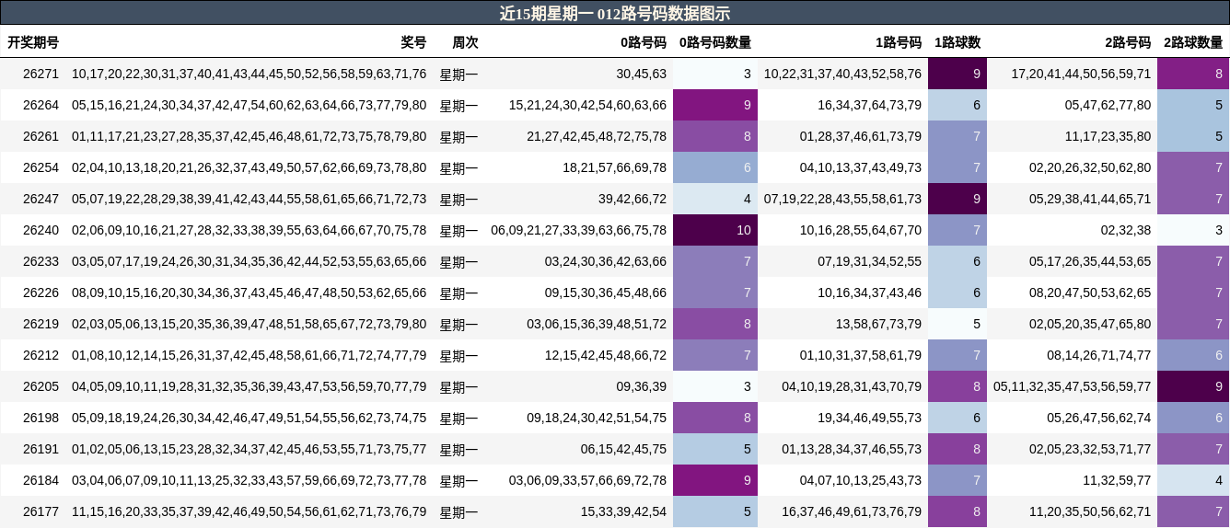Click 1路号码 cell reading 13,58,67,73,79
This screenshot has height=528, width=1230.
point(878,324)
